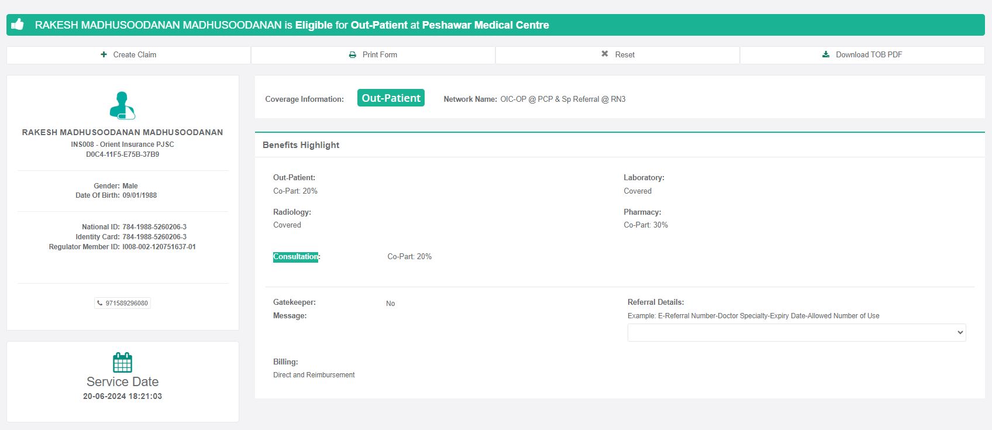Click the Out-Patient coverage badge
This screenshot has width=992, height=430.
pos(391,98)
